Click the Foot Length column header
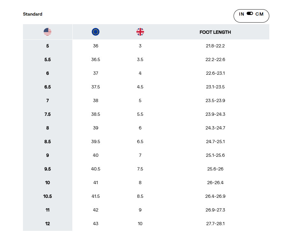290x235 pixels. [215, 32]
